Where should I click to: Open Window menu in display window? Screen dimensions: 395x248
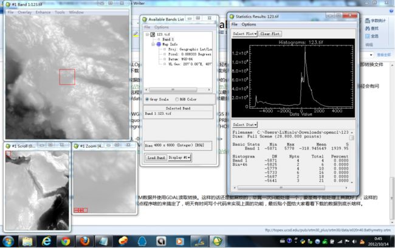76,12
